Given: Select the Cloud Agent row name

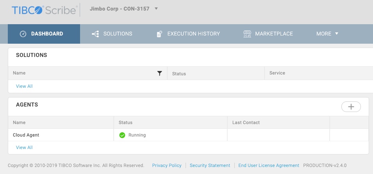Looking at the screenshot, I should (26, 135).
